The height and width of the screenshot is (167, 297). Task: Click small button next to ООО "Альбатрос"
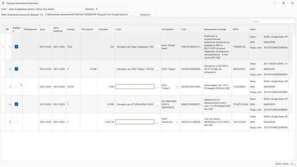pos(177,122)
